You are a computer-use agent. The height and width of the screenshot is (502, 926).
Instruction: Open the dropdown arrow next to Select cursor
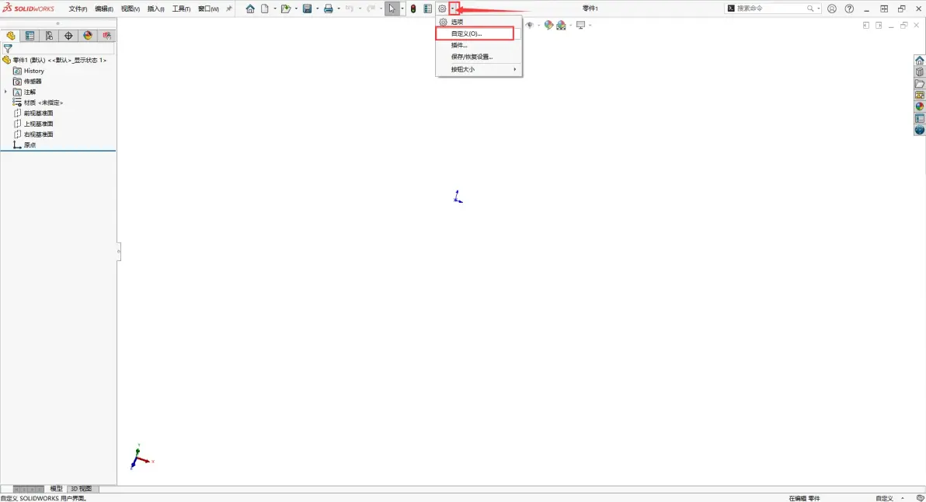(402, 9)
